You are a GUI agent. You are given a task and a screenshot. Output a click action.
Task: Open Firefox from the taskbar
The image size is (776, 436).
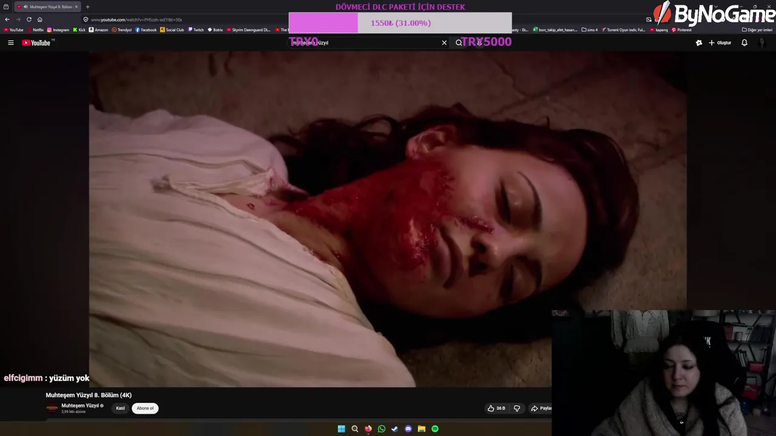click(x=368, y=429)
